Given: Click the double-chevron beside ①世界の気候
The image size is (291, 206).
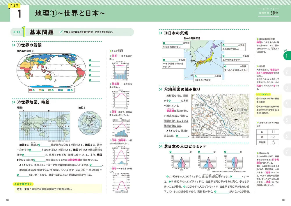Looking at the screenshot, I should point(14,45).
